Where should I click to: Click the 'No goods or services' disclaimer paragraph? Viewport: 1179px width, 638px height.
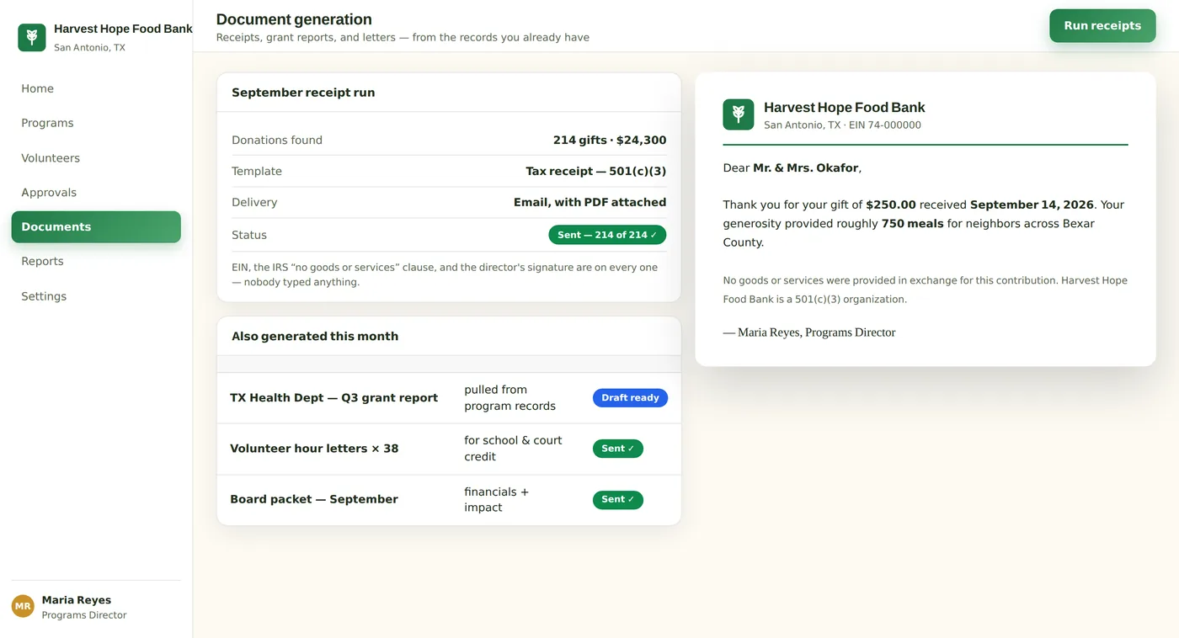coord(926,290)
